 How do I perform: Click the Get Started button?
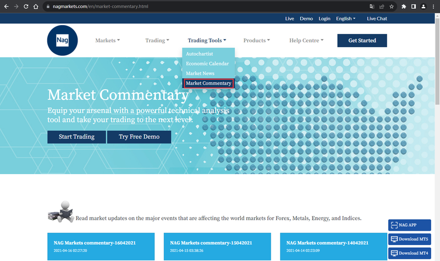click(x=362, y=40)
